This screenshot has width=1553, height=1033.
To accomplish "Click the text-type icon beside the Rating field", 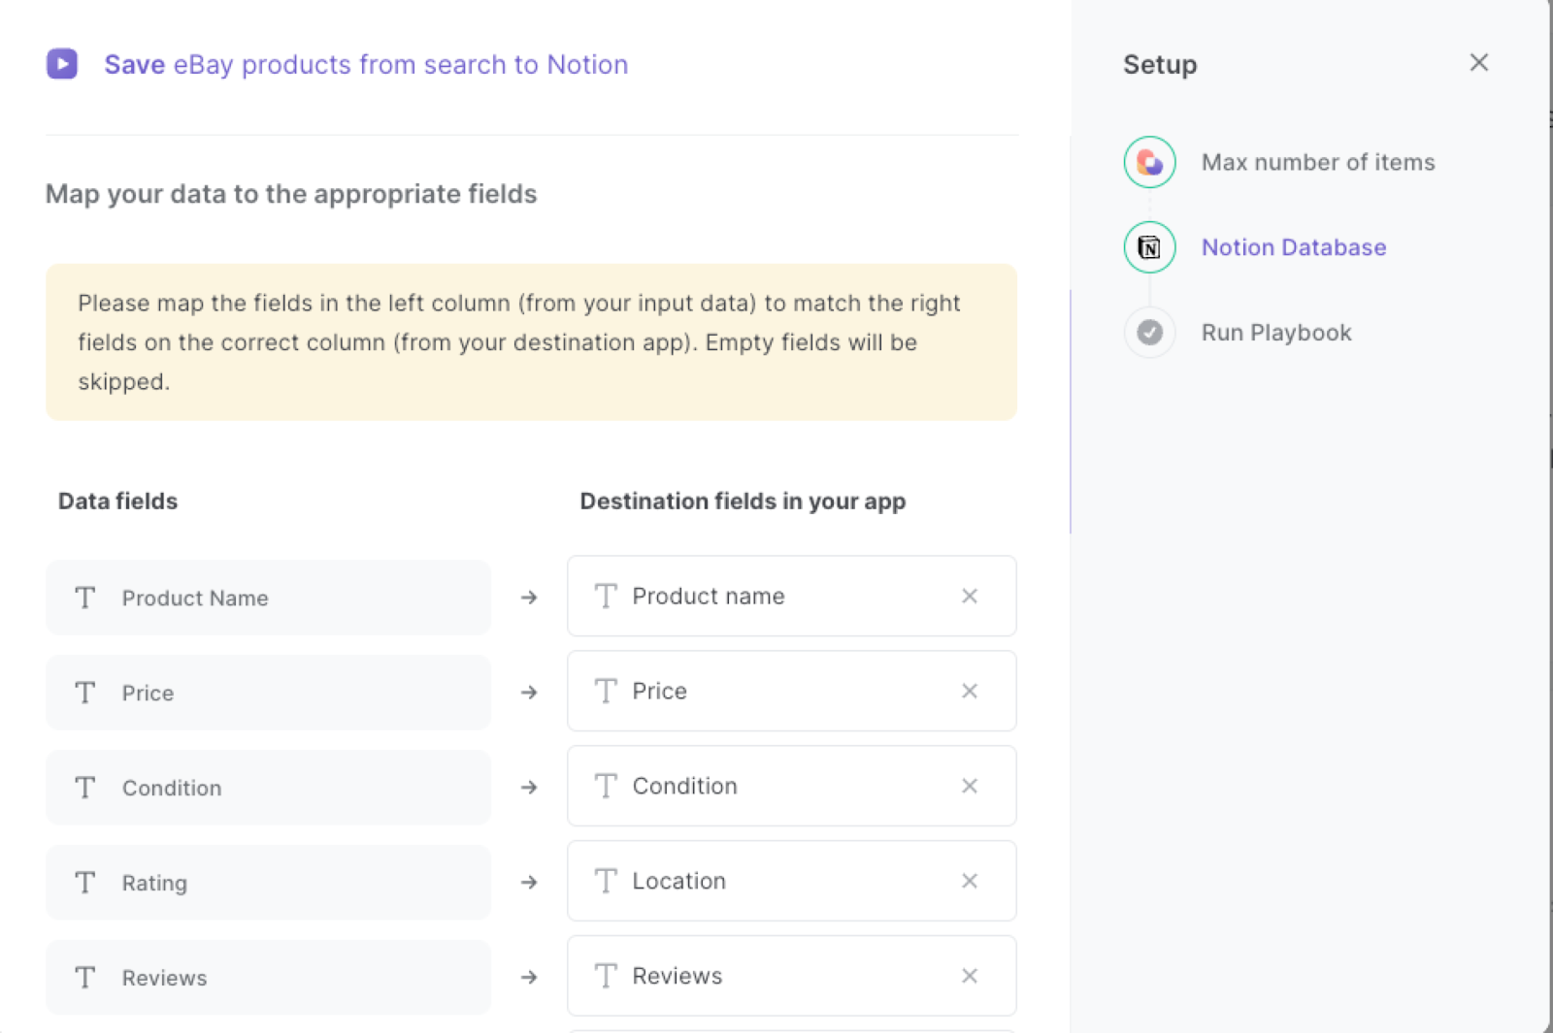I will click(84, 883).
